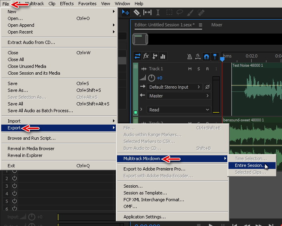This screenshot has height=226, width=282.
Task: Open Application Settings export entry
Action: pos(173,217)
